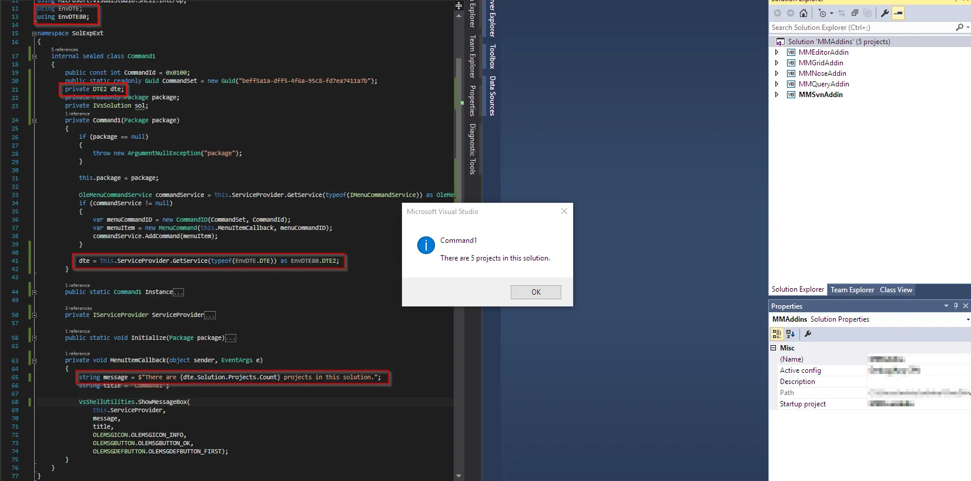Click Sync with Active Document icon

coord(842,13)
